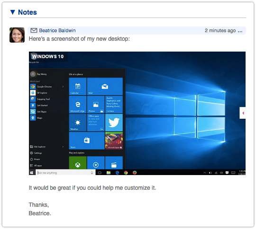Screen dimensions: 256x229
Task: Click the 'Beatrice.' signature line
Action: pyautogui.click(x=40, y=213)
